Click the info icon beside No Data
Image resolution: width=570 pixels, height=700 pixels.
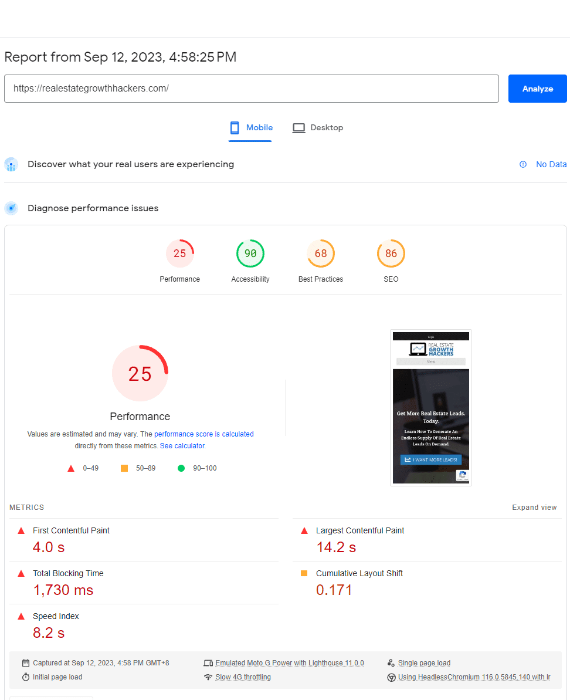(x=523, y=164)
